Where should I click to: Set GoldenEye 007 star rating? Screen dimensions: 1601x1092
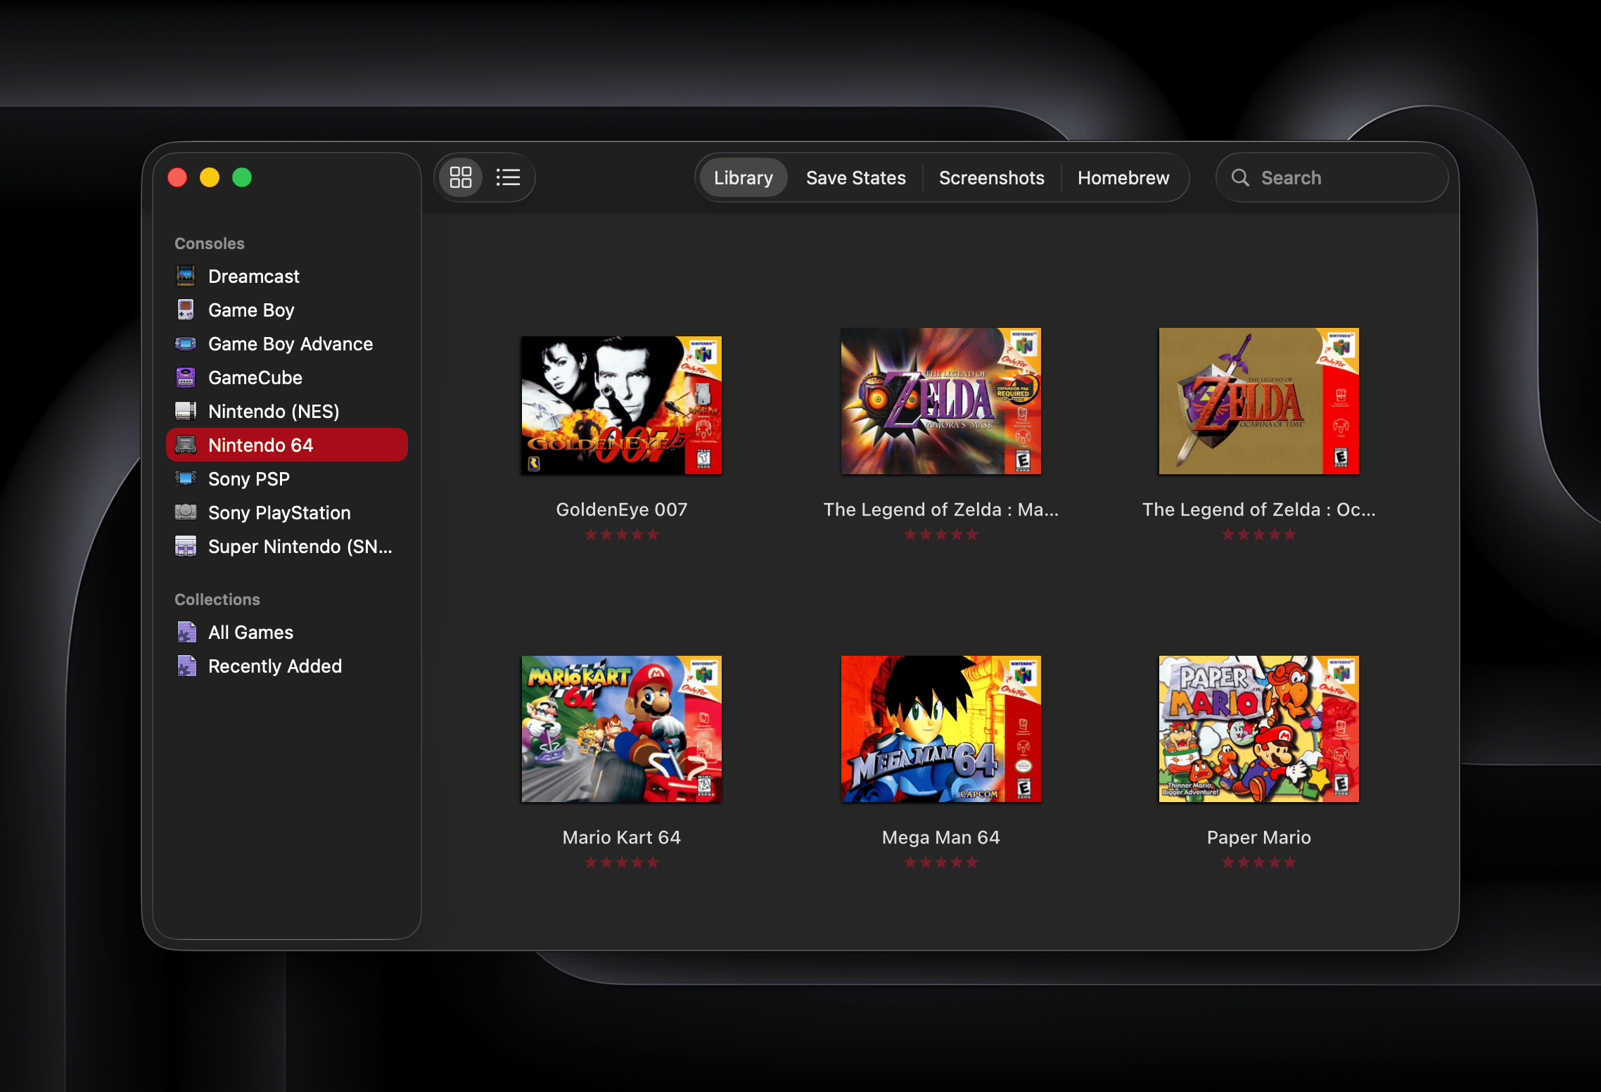[x=622, y=535]
